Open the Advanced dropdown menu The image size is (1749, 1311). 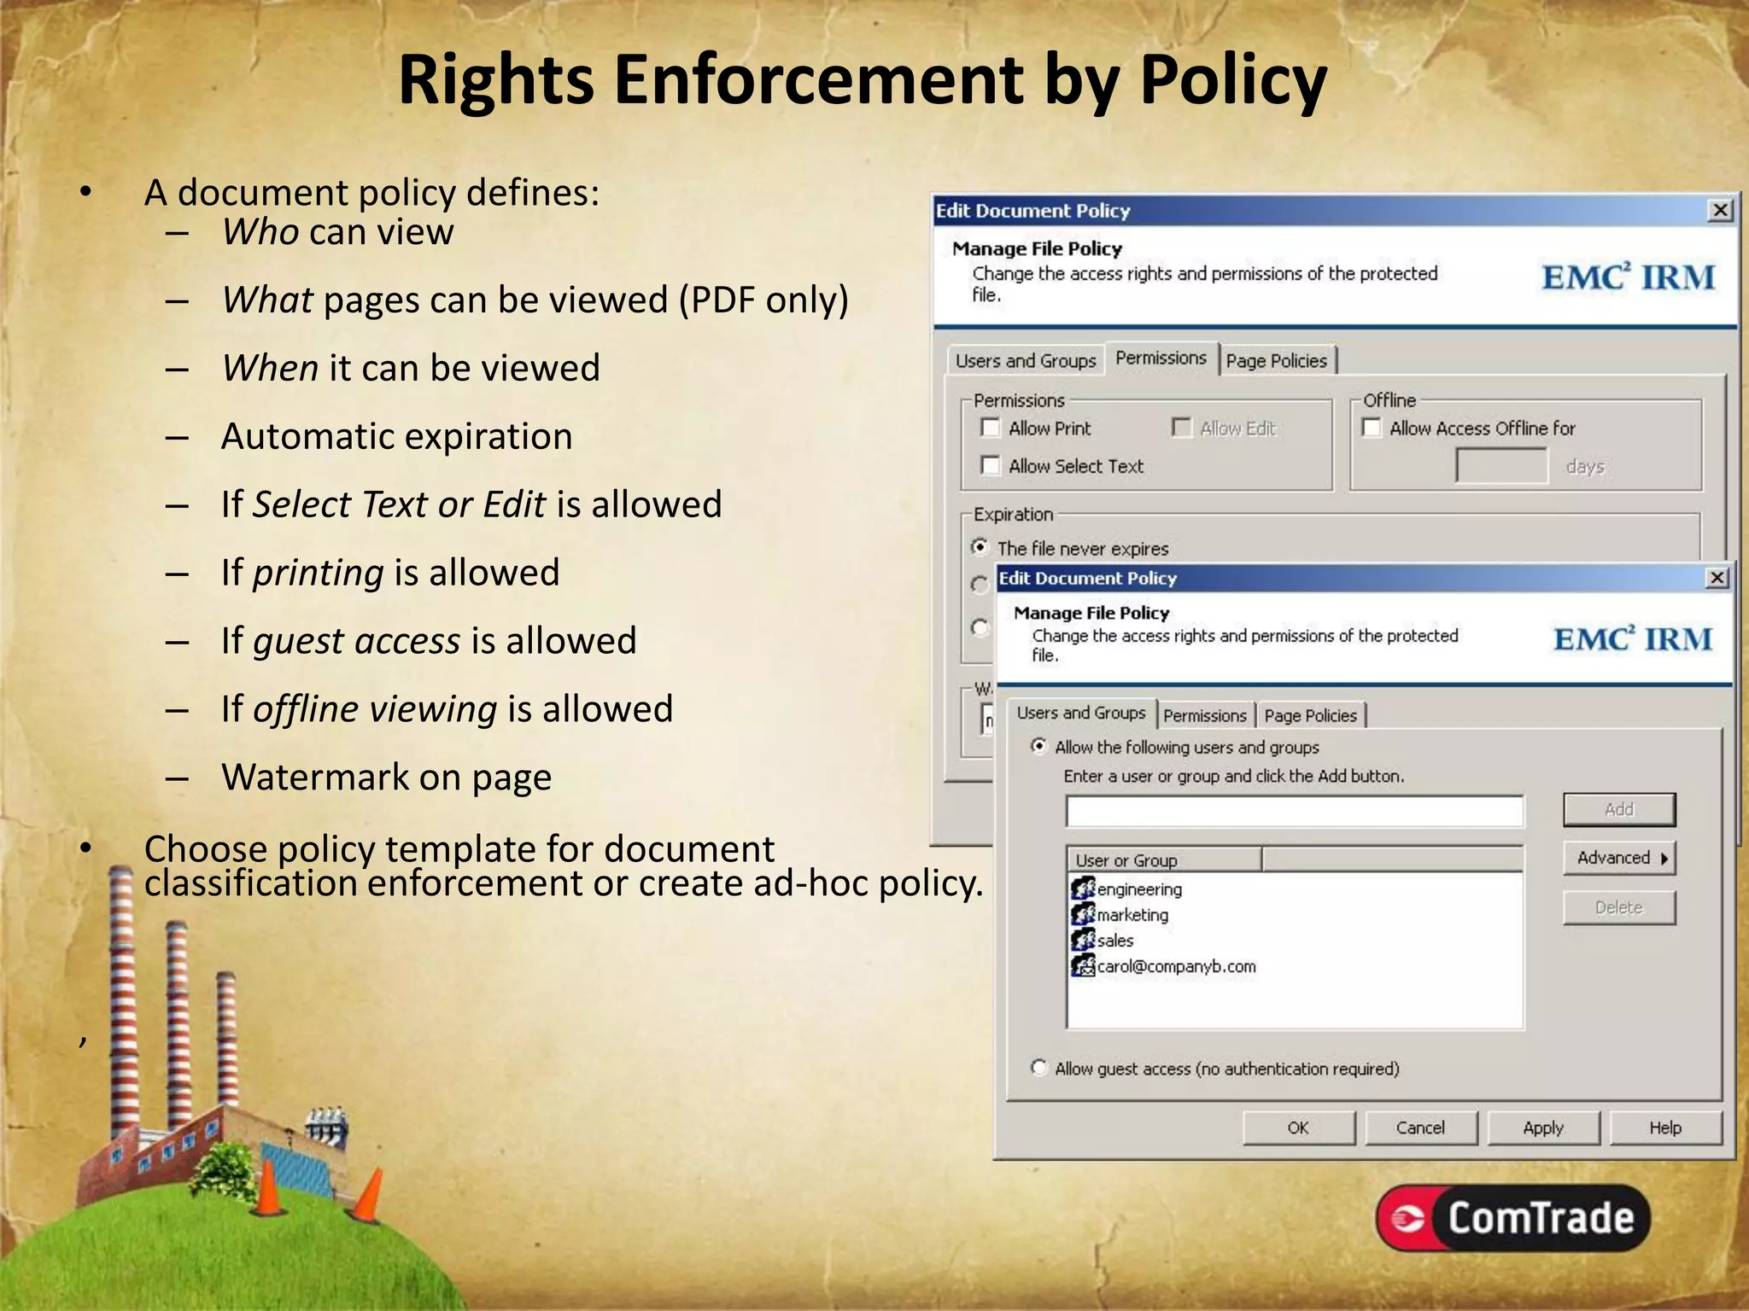(x=1619, y=858)
